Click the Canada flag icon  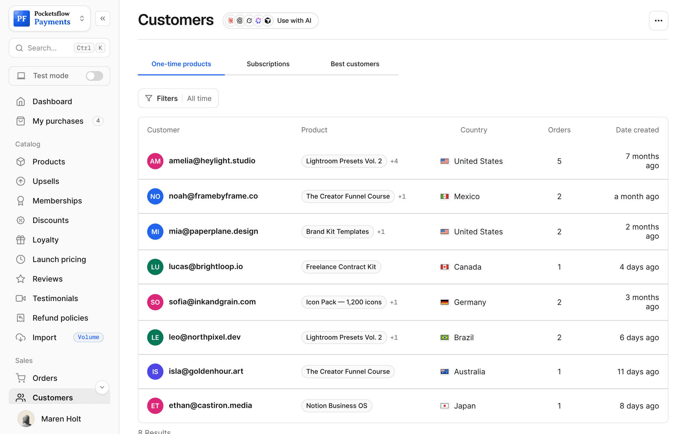pos(445,267)
